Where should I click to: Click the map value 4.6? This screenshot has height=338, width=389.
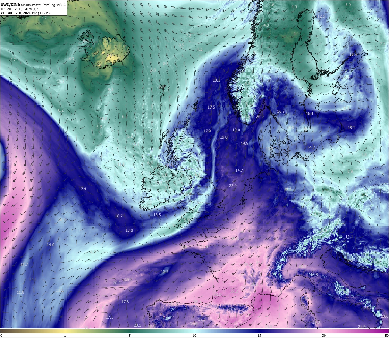(x=271, y=5)
